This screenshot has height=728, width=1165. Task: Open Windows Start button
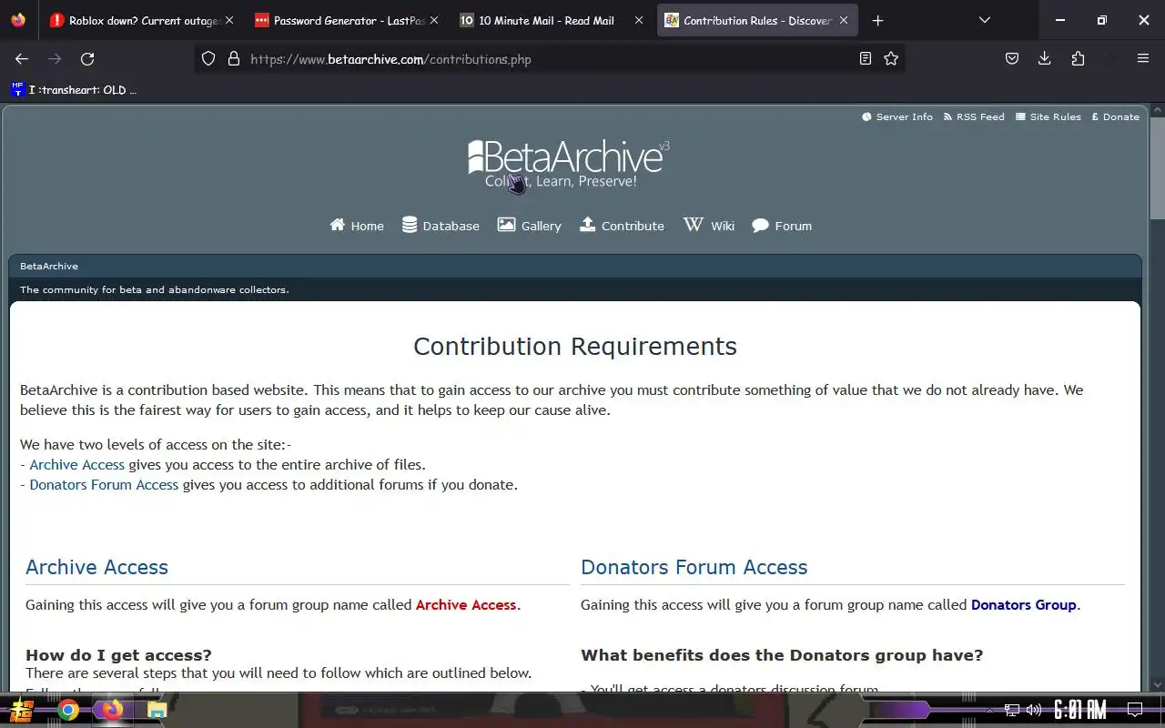pos(22,710)
